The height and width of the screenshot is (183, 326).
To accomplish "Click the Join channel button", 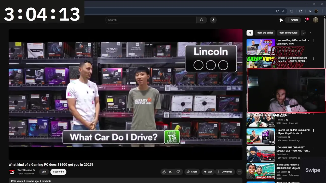I will tap(44, 172).
